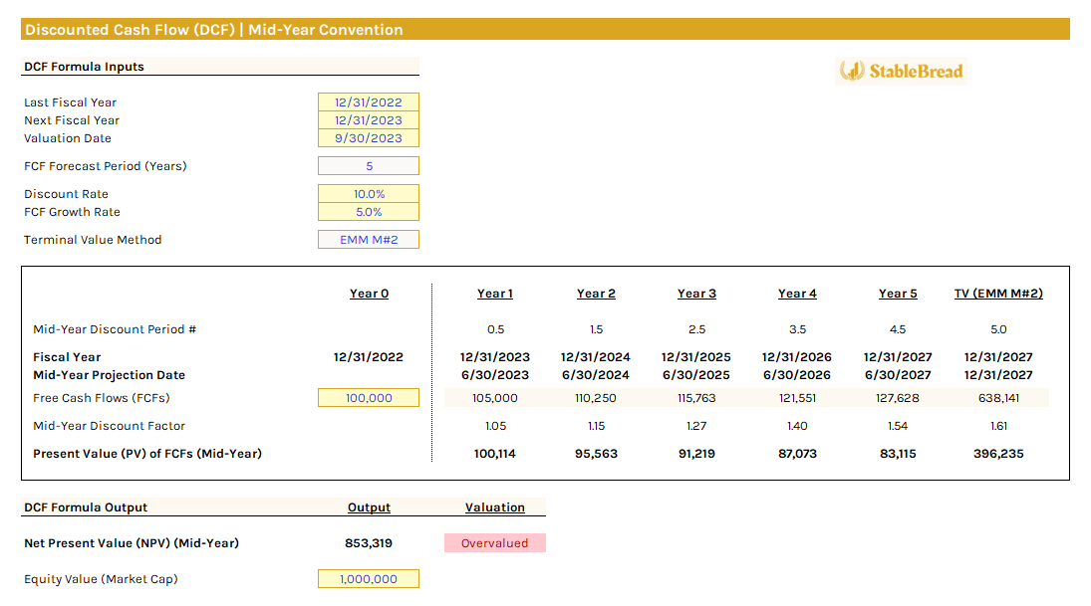Select the Mid-Year Discount Period row label
The height and width of the screenshot is (606, 1091).
[x=114, y=329]
